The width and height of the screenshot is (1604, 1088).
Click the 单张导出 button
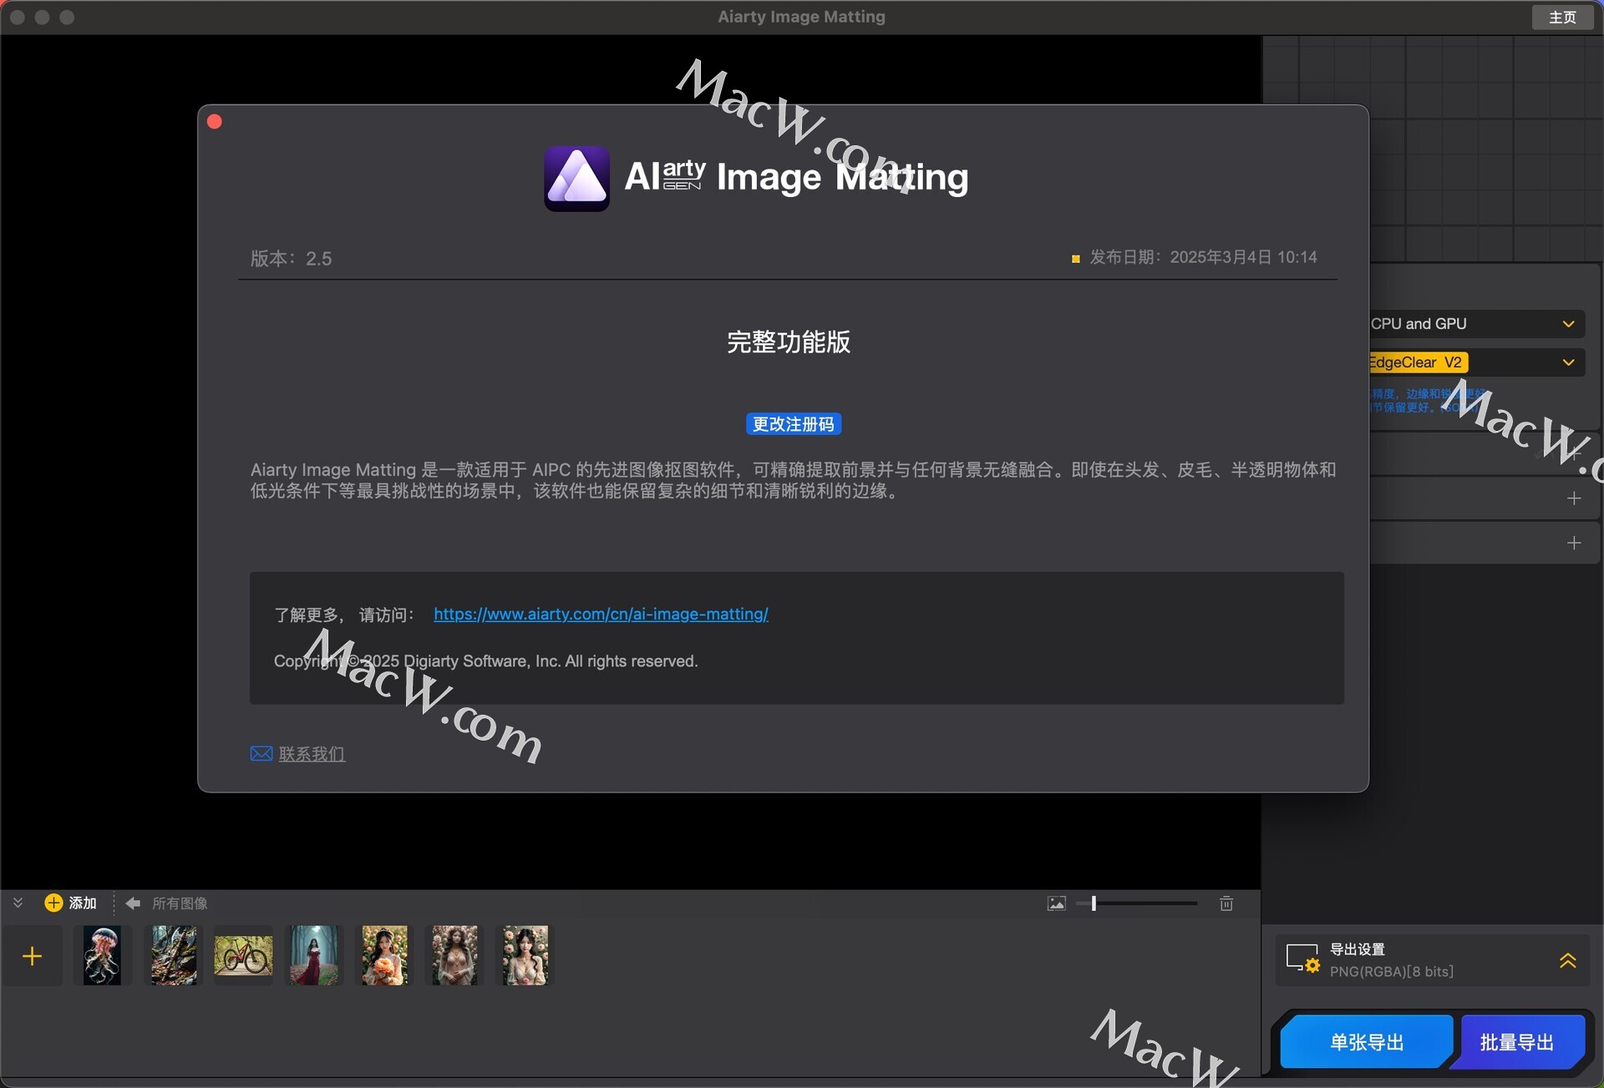pos(1367,1042)
